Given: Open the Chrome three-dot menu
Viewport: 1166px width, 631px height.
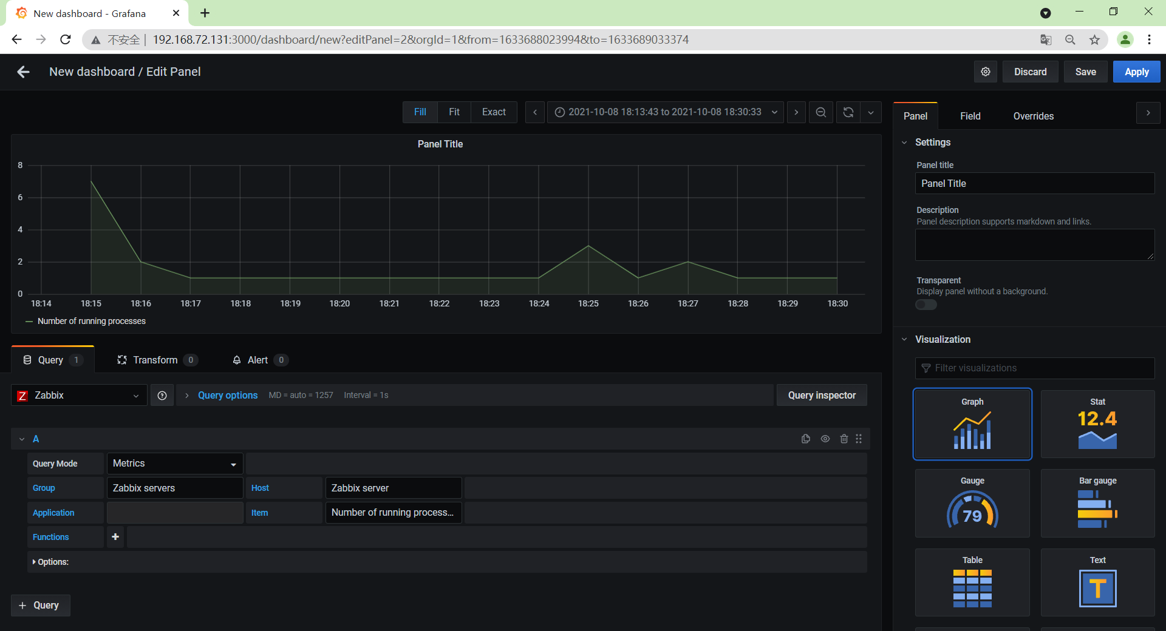Looking at the screenshot, I should (x=1149, y=40).
